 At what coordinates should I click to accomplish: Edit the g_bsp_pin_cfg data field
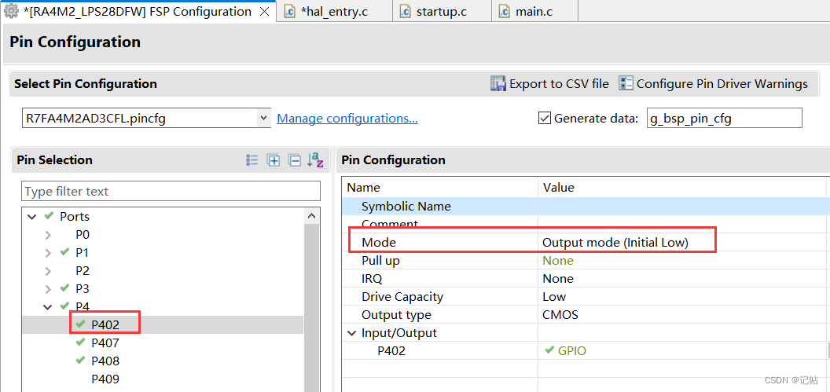tap(724, 119)
